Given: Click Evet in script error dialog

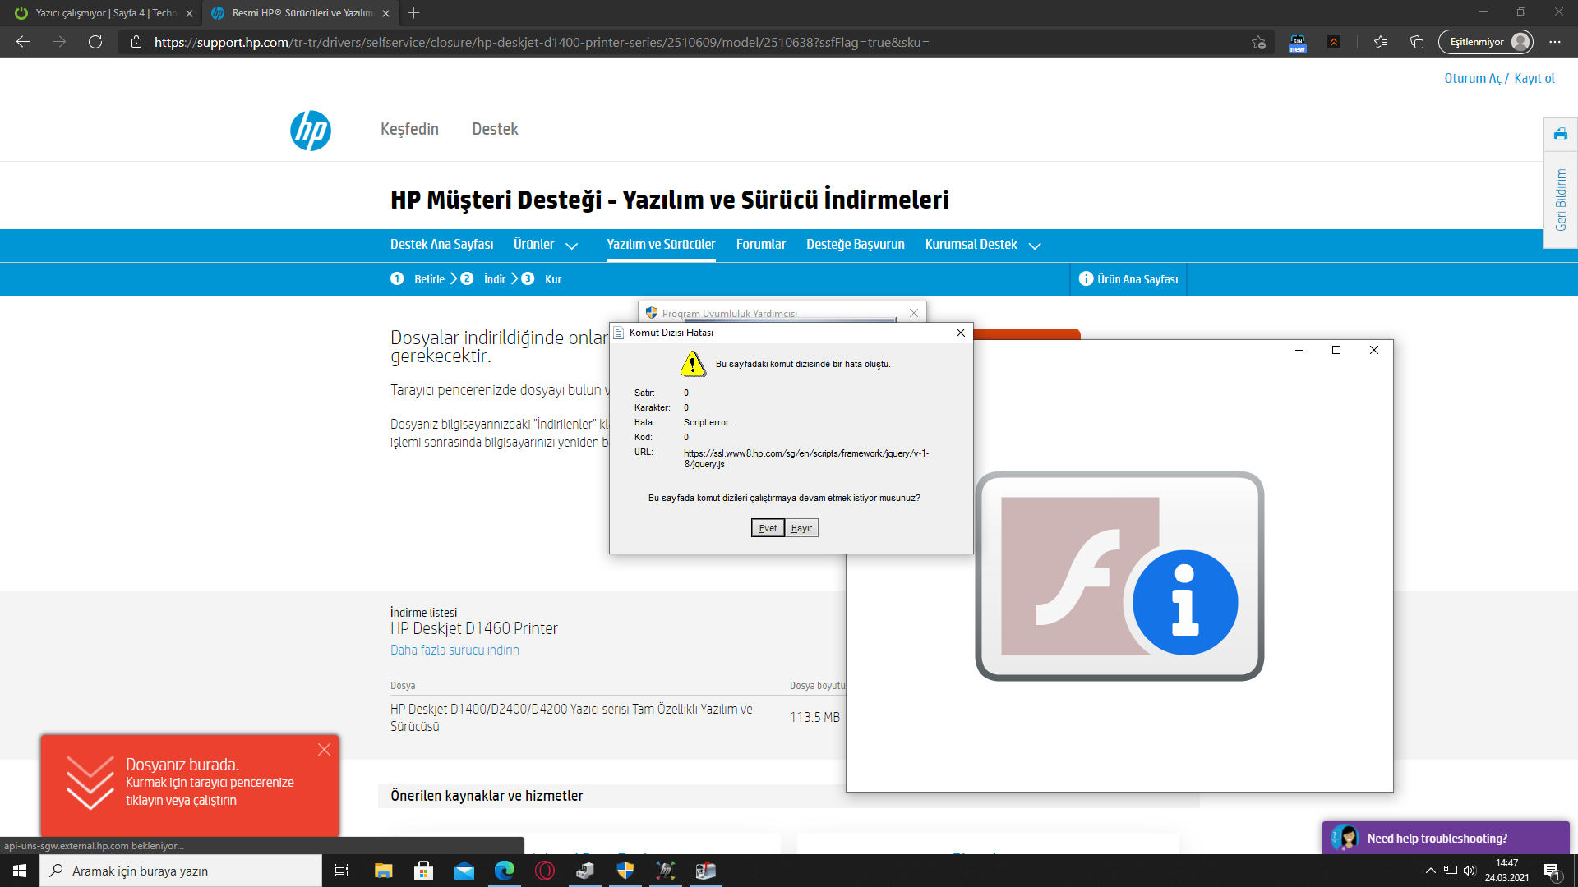Looking at the screenshot, I should point(768,528).
